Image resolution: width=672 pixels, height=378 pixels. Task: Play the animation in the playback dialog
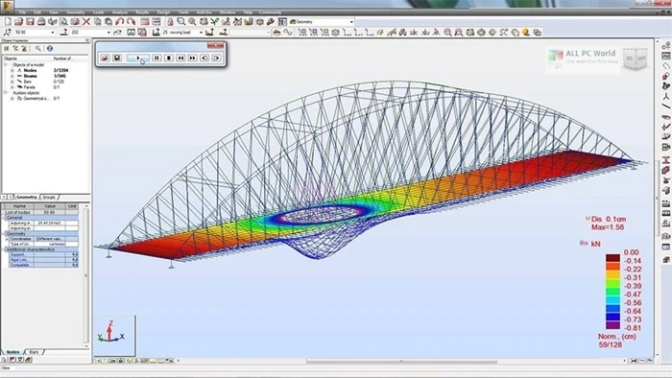tap(138, 58)
